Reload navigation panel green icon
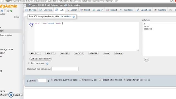The height and width of the screenshot is (99, 176). (x=11, y=11)
